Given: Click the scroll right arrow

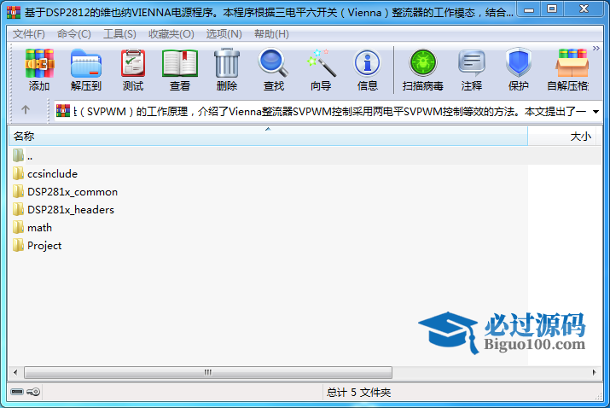Looking at the screenshot, I should (x=594, y=372).
